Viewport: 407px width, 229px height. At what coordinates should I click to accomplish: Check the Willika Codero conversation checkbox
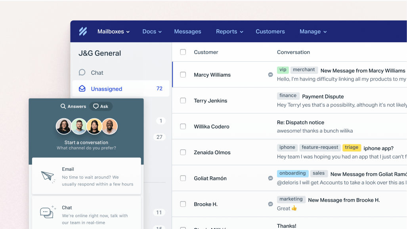coord(183,127)
